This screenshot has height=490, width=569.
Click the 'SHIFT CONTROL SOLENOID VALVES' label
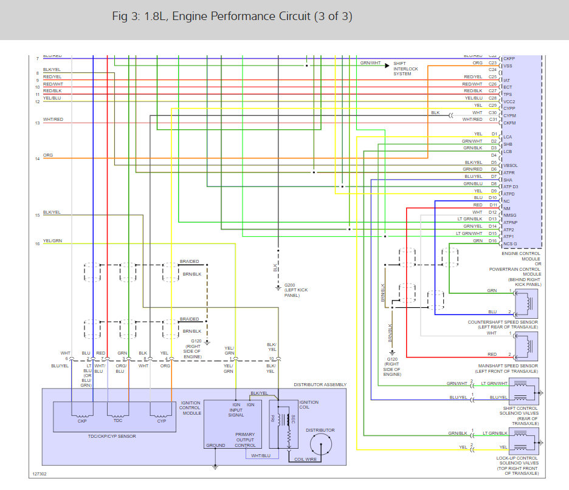click(519, 410)
